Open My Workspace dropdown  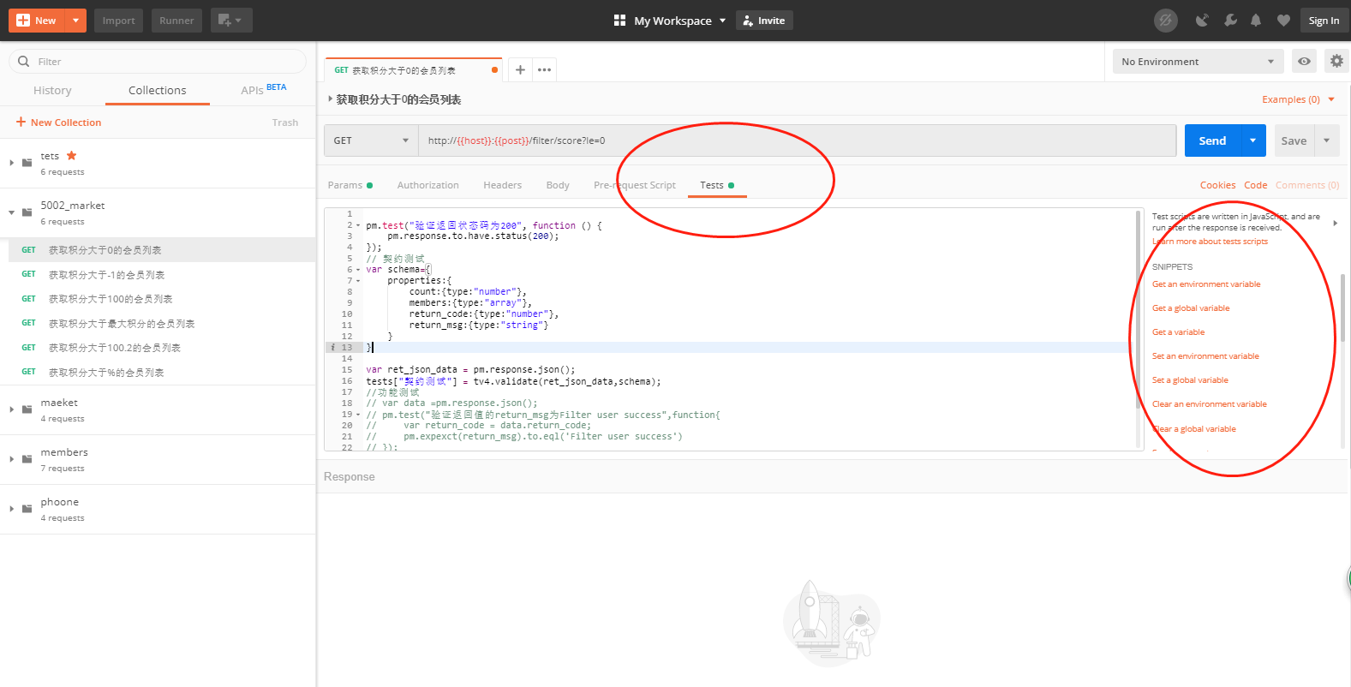pyautogui.click(x=670, y=21)
